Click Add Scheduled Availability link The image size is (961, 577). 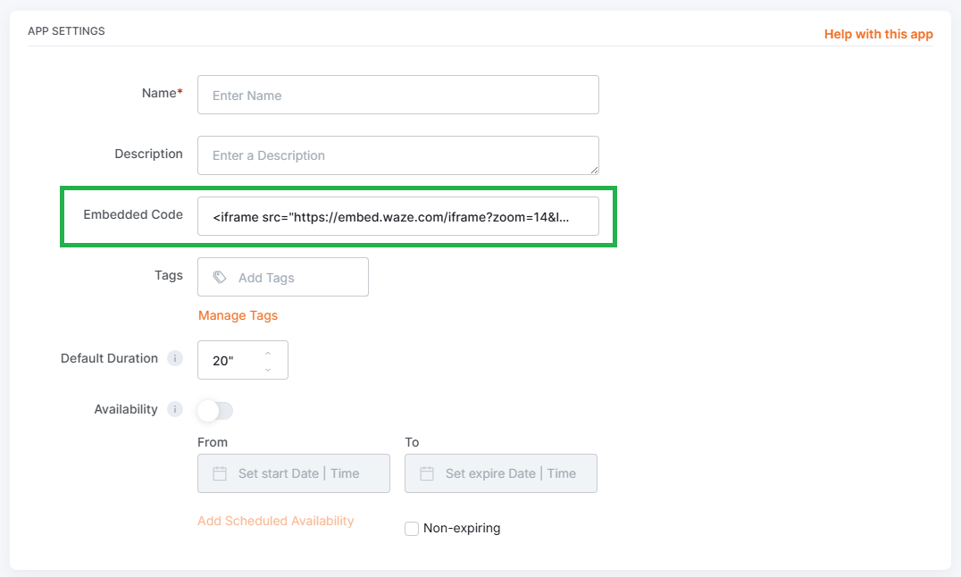(x=275, y=521)
